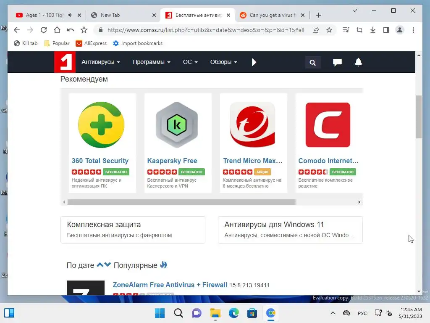Click the Популярные sort label
This screenshot has height=323, width=430.
[136, 265]
